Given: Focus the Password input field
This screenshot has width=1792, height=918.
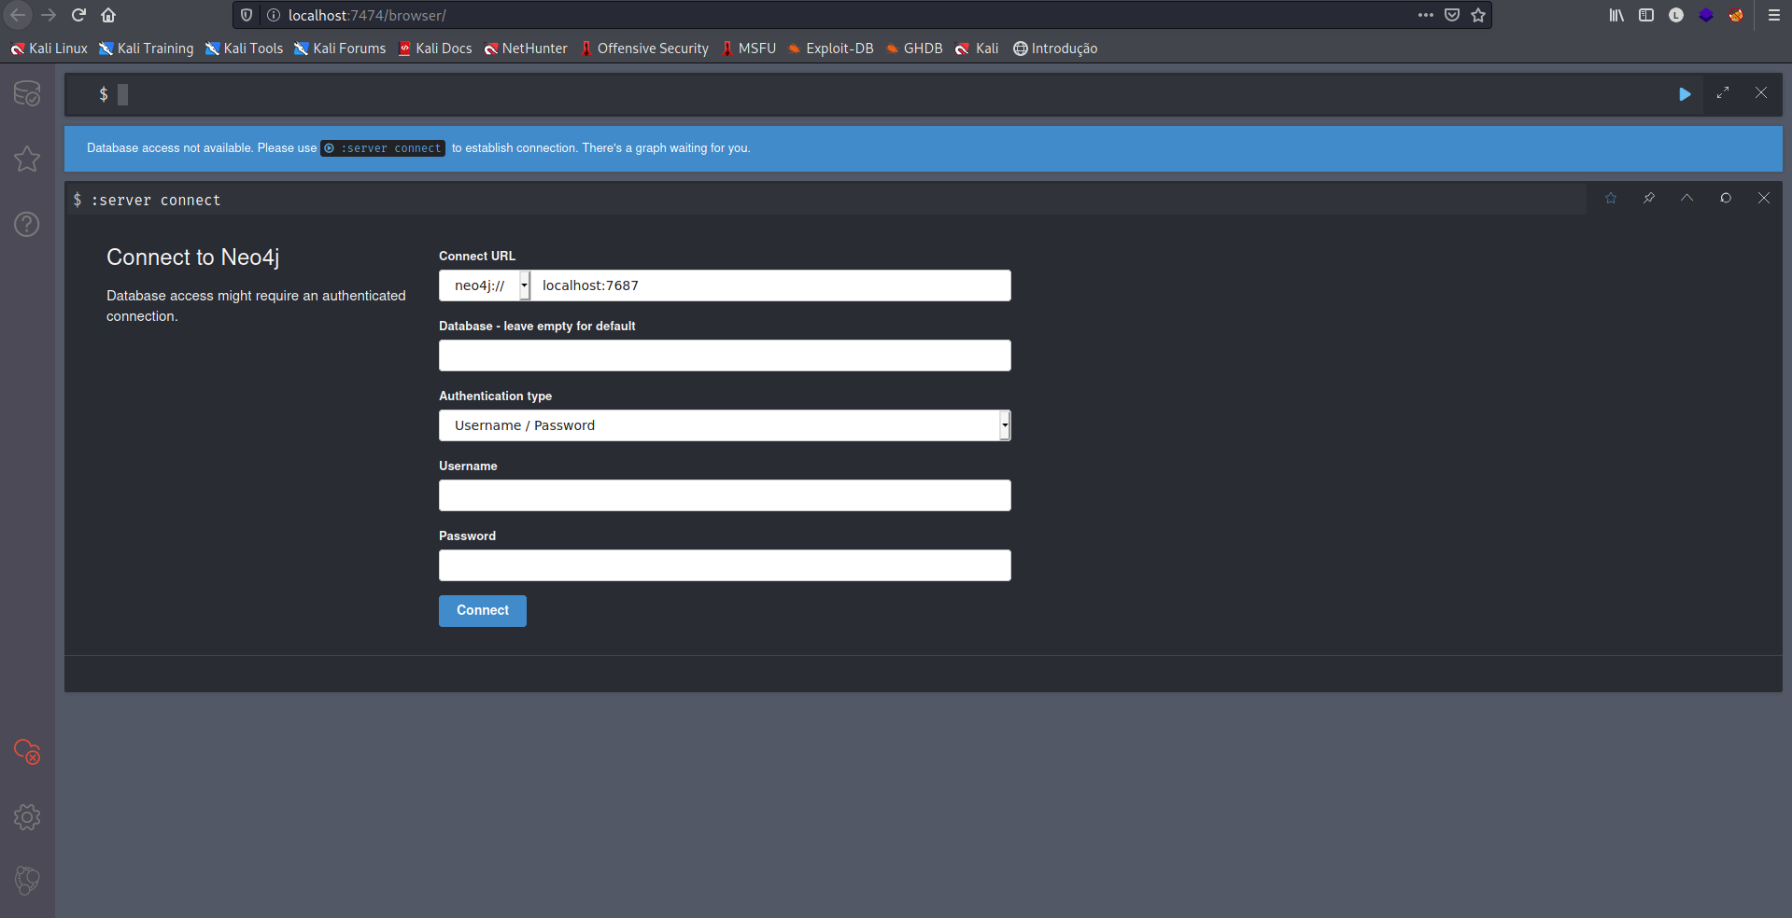Looking at the screenshot, I should coord(725,565).
